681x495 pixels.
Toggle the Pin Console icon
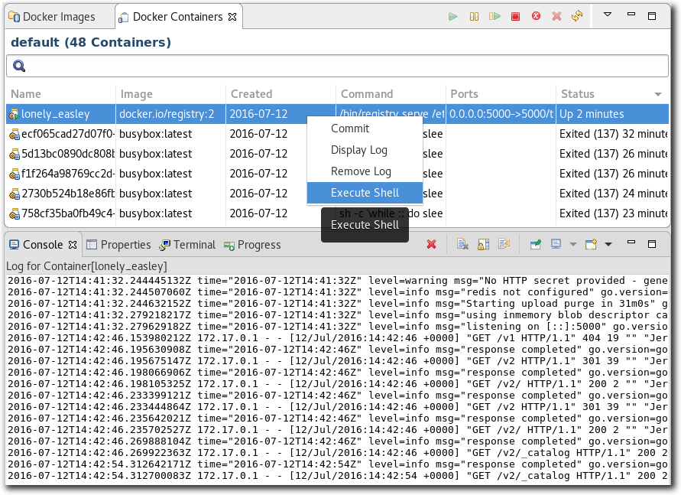[536, 245]
